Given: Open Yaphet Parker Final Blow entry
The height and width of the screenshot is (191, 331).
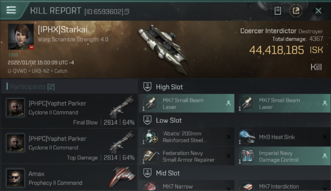Looking at the screenshot, I should click(x=69, y=111).
